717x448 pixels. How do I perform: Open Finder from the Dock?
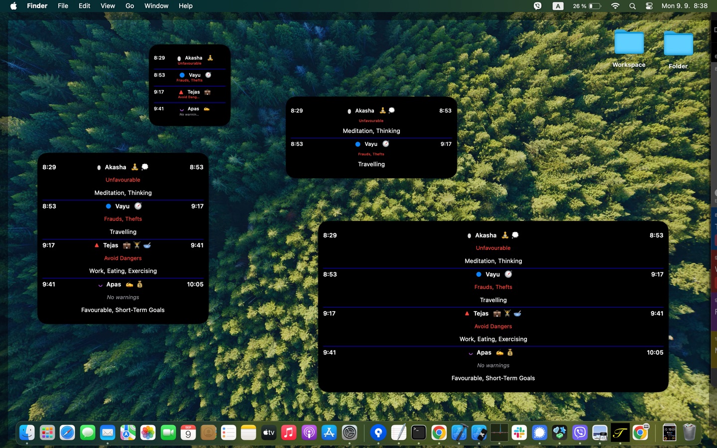point(27,433)
